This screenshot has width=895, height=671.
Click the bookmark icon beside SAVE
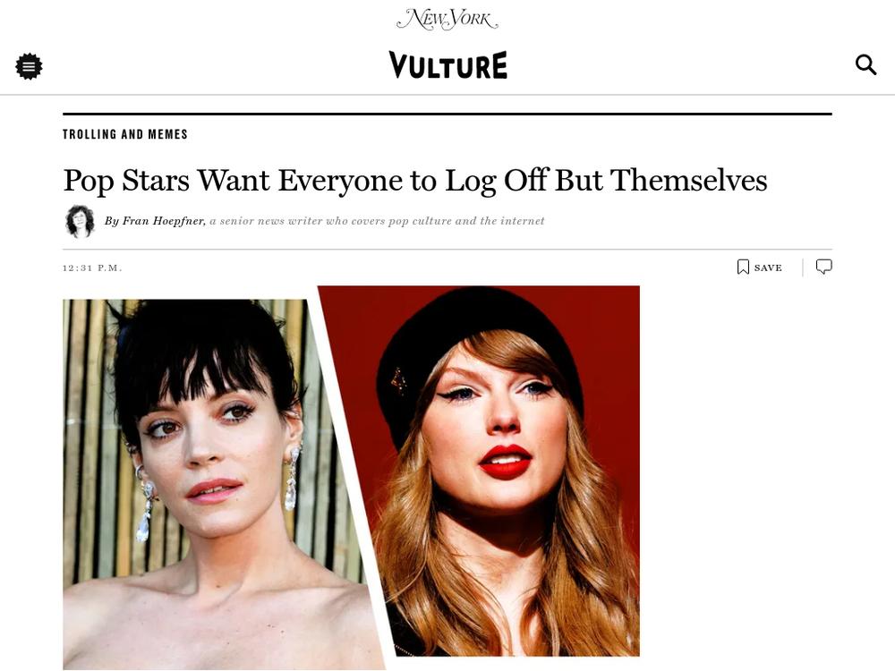coord(743,267)
